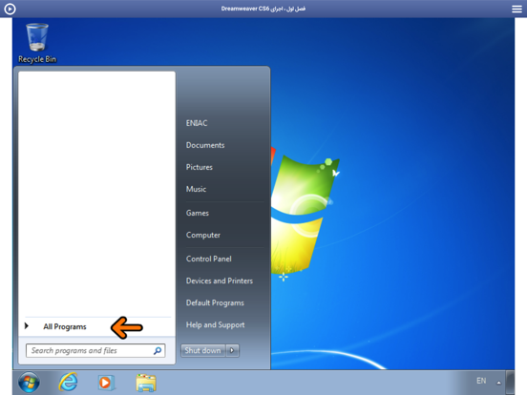Show hidden tray icons arrow
The height and width of the screenshot is (395, 527).
498,383
